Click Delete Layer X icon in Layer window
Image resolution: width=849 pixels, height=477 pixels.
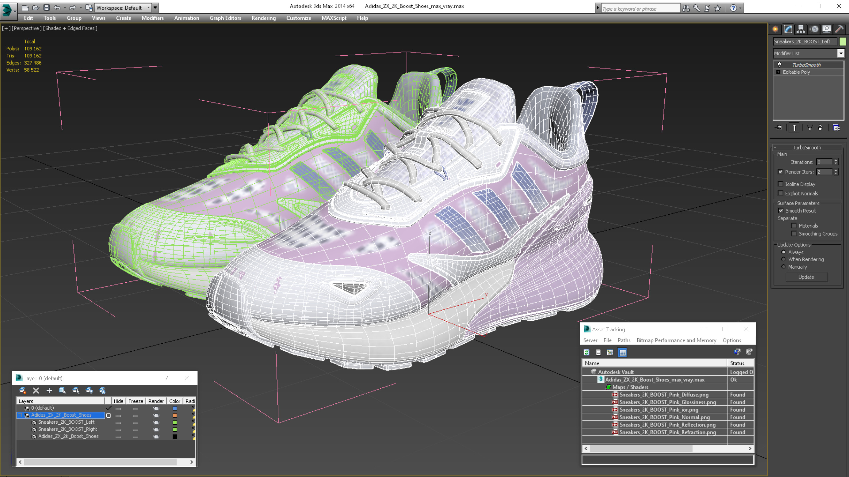pyautogui.click(x=36, y=390)
